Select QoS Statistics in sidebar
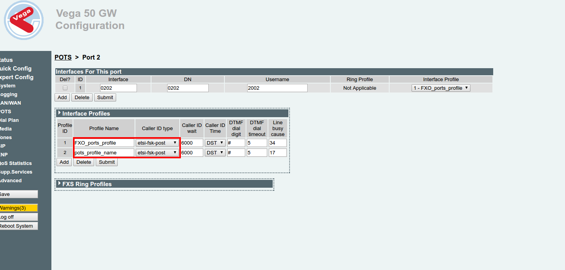Screen dimensions: 565x270 point(16,163)
